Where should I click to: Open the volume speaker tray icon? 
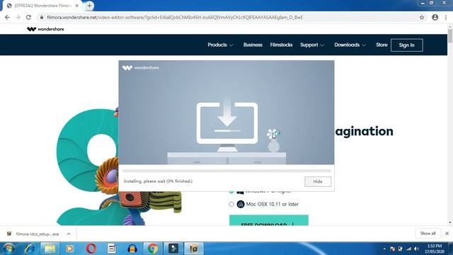tap(416, 249)
